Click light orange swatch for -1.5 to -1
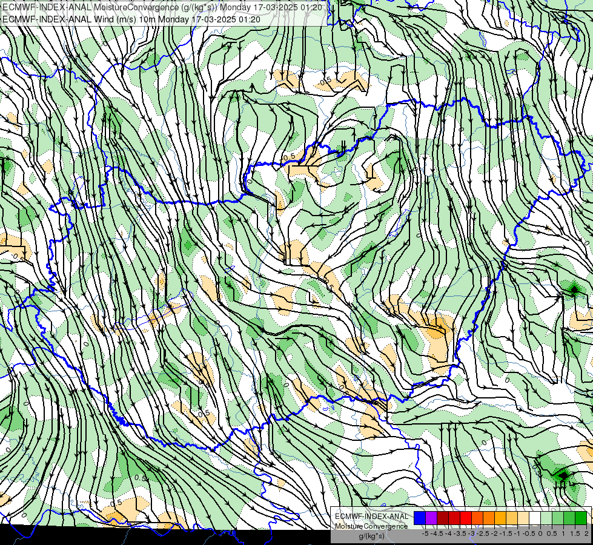 coord(512,518)
